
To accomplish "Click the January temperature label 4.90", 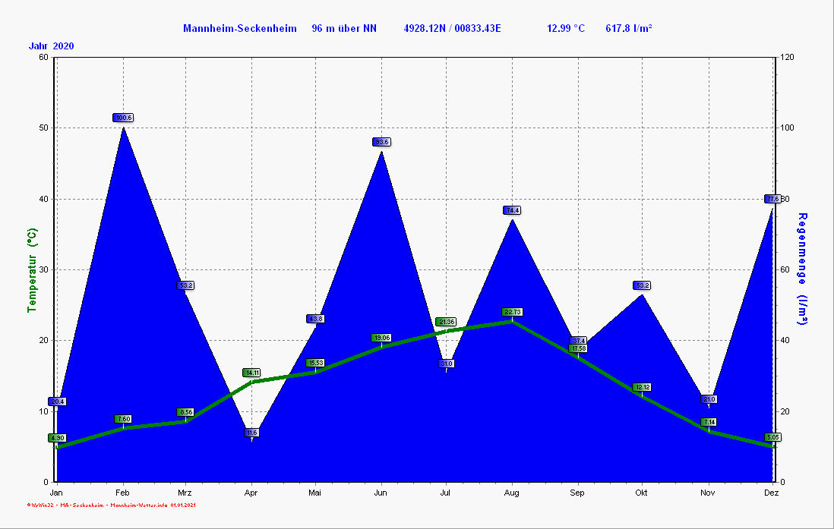I will point(57,438).
